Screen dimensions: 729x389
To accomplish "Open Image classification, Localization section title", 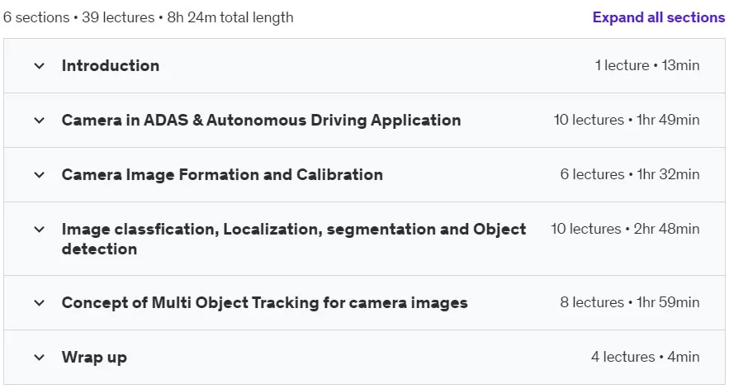I will (294, 239).
